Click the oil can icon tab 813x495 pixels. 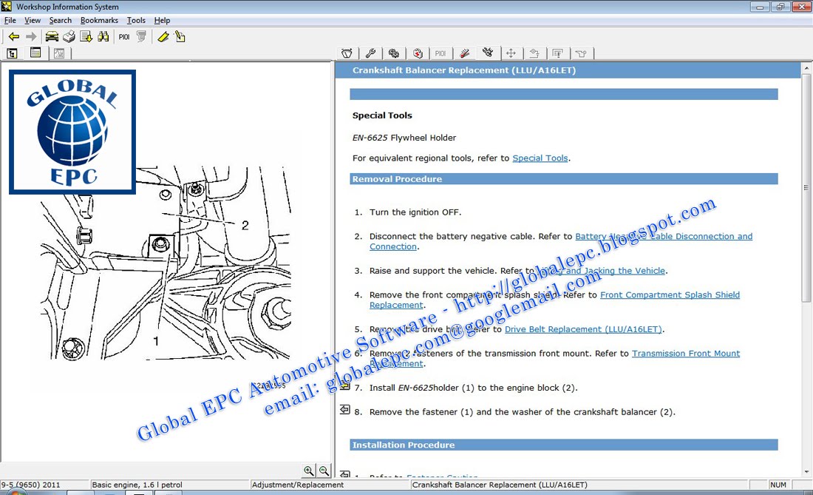tap(581, 53)
